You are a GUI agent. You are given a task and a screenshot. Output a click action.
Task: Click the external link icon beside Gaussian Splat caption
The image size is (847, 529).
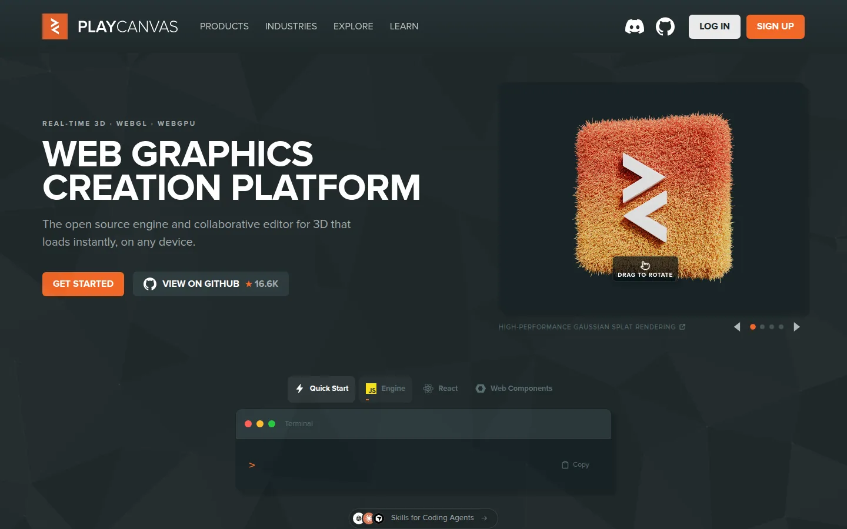682,327
